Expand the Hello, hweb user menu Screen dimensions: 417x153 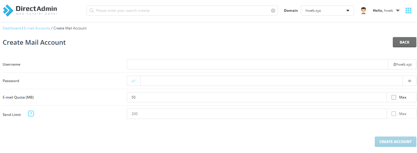tap(386, 11)
